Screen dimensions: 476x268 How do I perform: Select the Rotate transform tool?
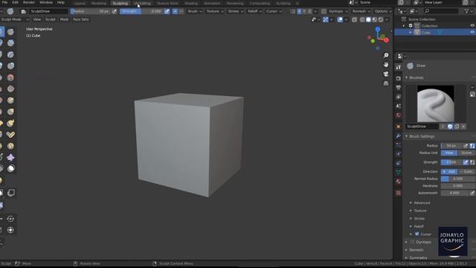10,219
